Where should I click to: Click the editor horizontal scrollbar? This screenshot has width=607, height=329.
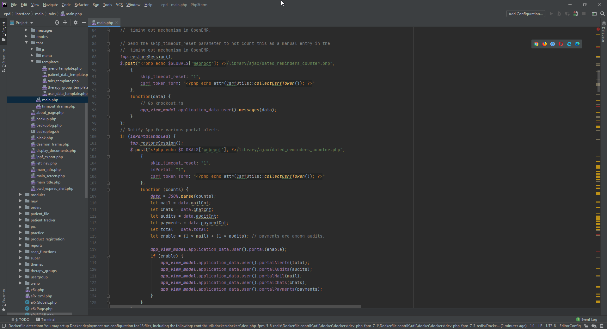tap(236, 307)
